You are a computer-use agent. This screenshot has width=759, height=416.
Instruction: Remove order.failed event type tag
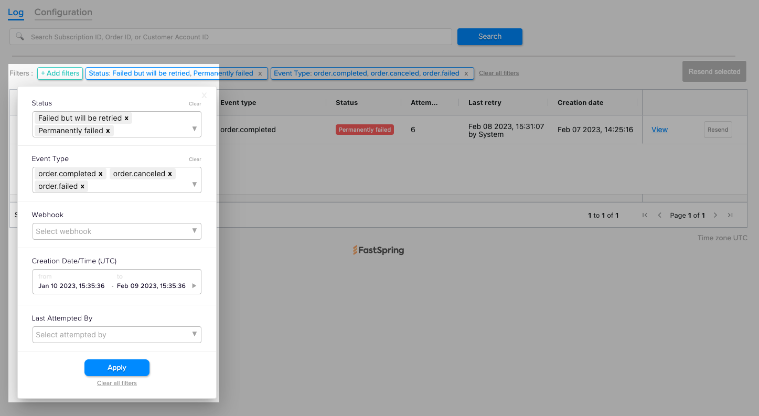pos(82,186)
